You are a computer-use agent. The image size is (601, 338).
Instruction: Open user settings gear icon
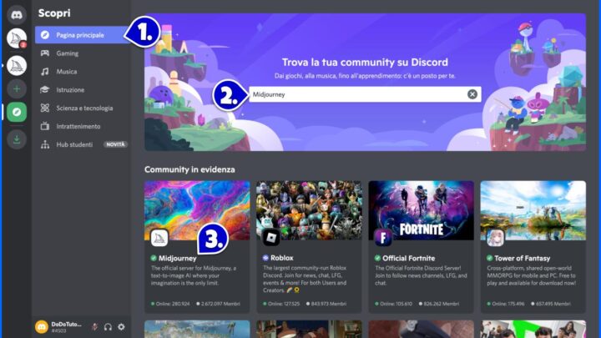click(x=121, y=327)
